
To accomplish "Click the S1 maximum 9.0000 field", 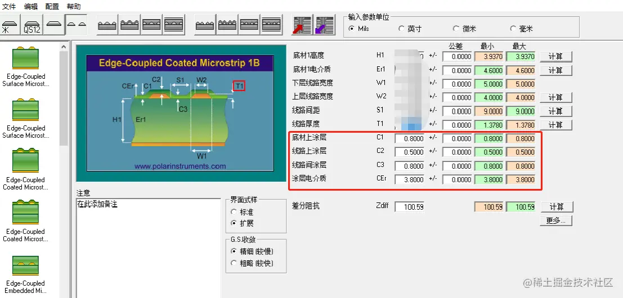I will (521, 111).
